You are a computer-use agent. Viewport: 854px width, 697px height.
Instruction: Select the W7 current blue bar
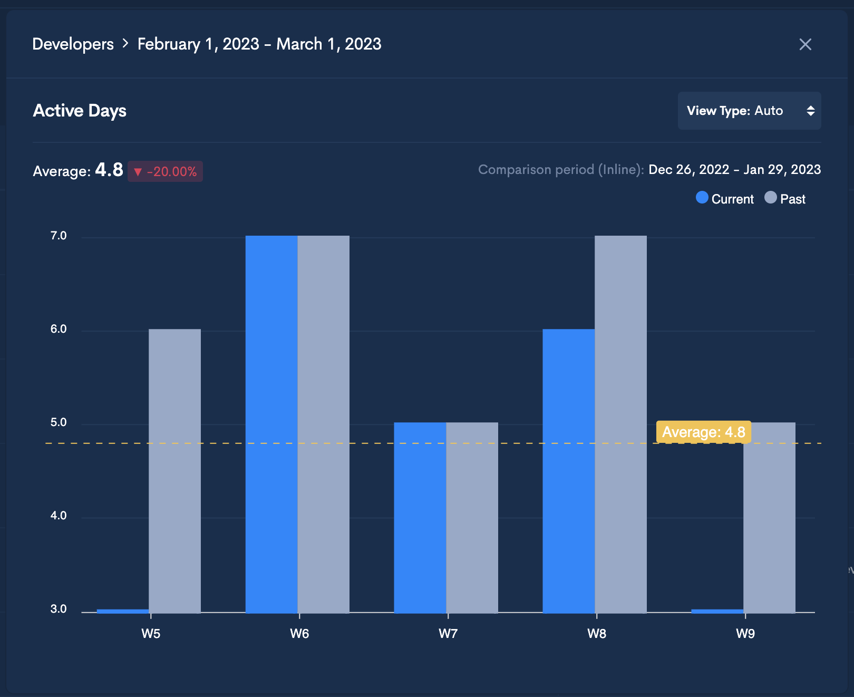[420, 517]
